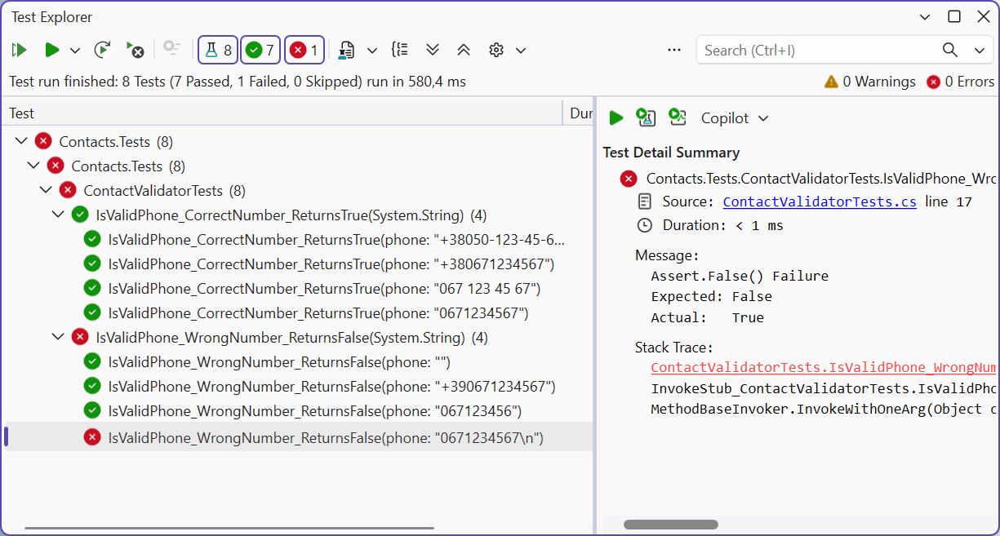Toggle the total tests filter showing 8

pos(218,51)
